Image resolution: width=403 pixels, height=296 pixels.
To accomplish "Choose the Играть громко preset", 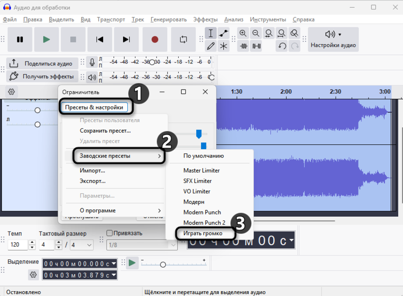I will coord(203,234).
